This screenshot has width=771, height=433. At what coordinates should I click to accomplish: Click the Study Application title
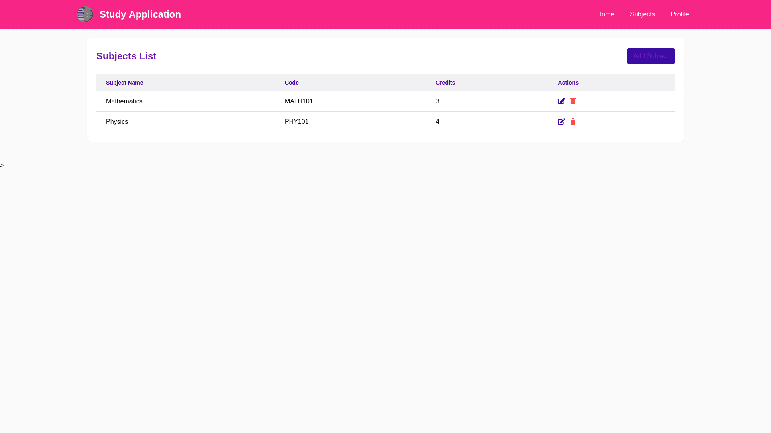pos(140,14)
